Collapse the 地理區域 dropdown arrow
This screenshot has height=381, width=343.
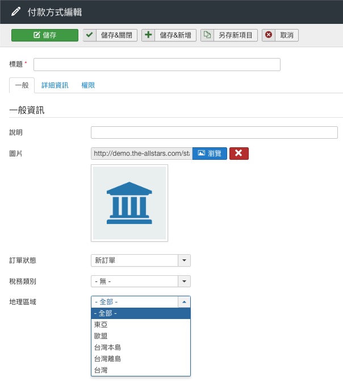(184, 302)
